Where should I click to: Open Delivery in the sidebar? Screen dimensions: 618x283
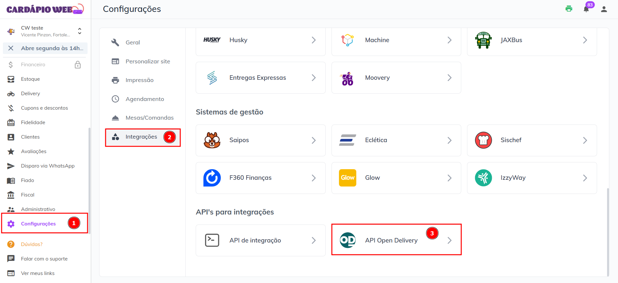pyautogui.click(x=31, y=94)
